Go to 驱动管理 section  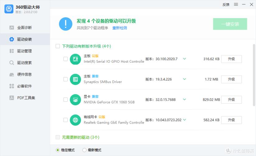[25, 51]
